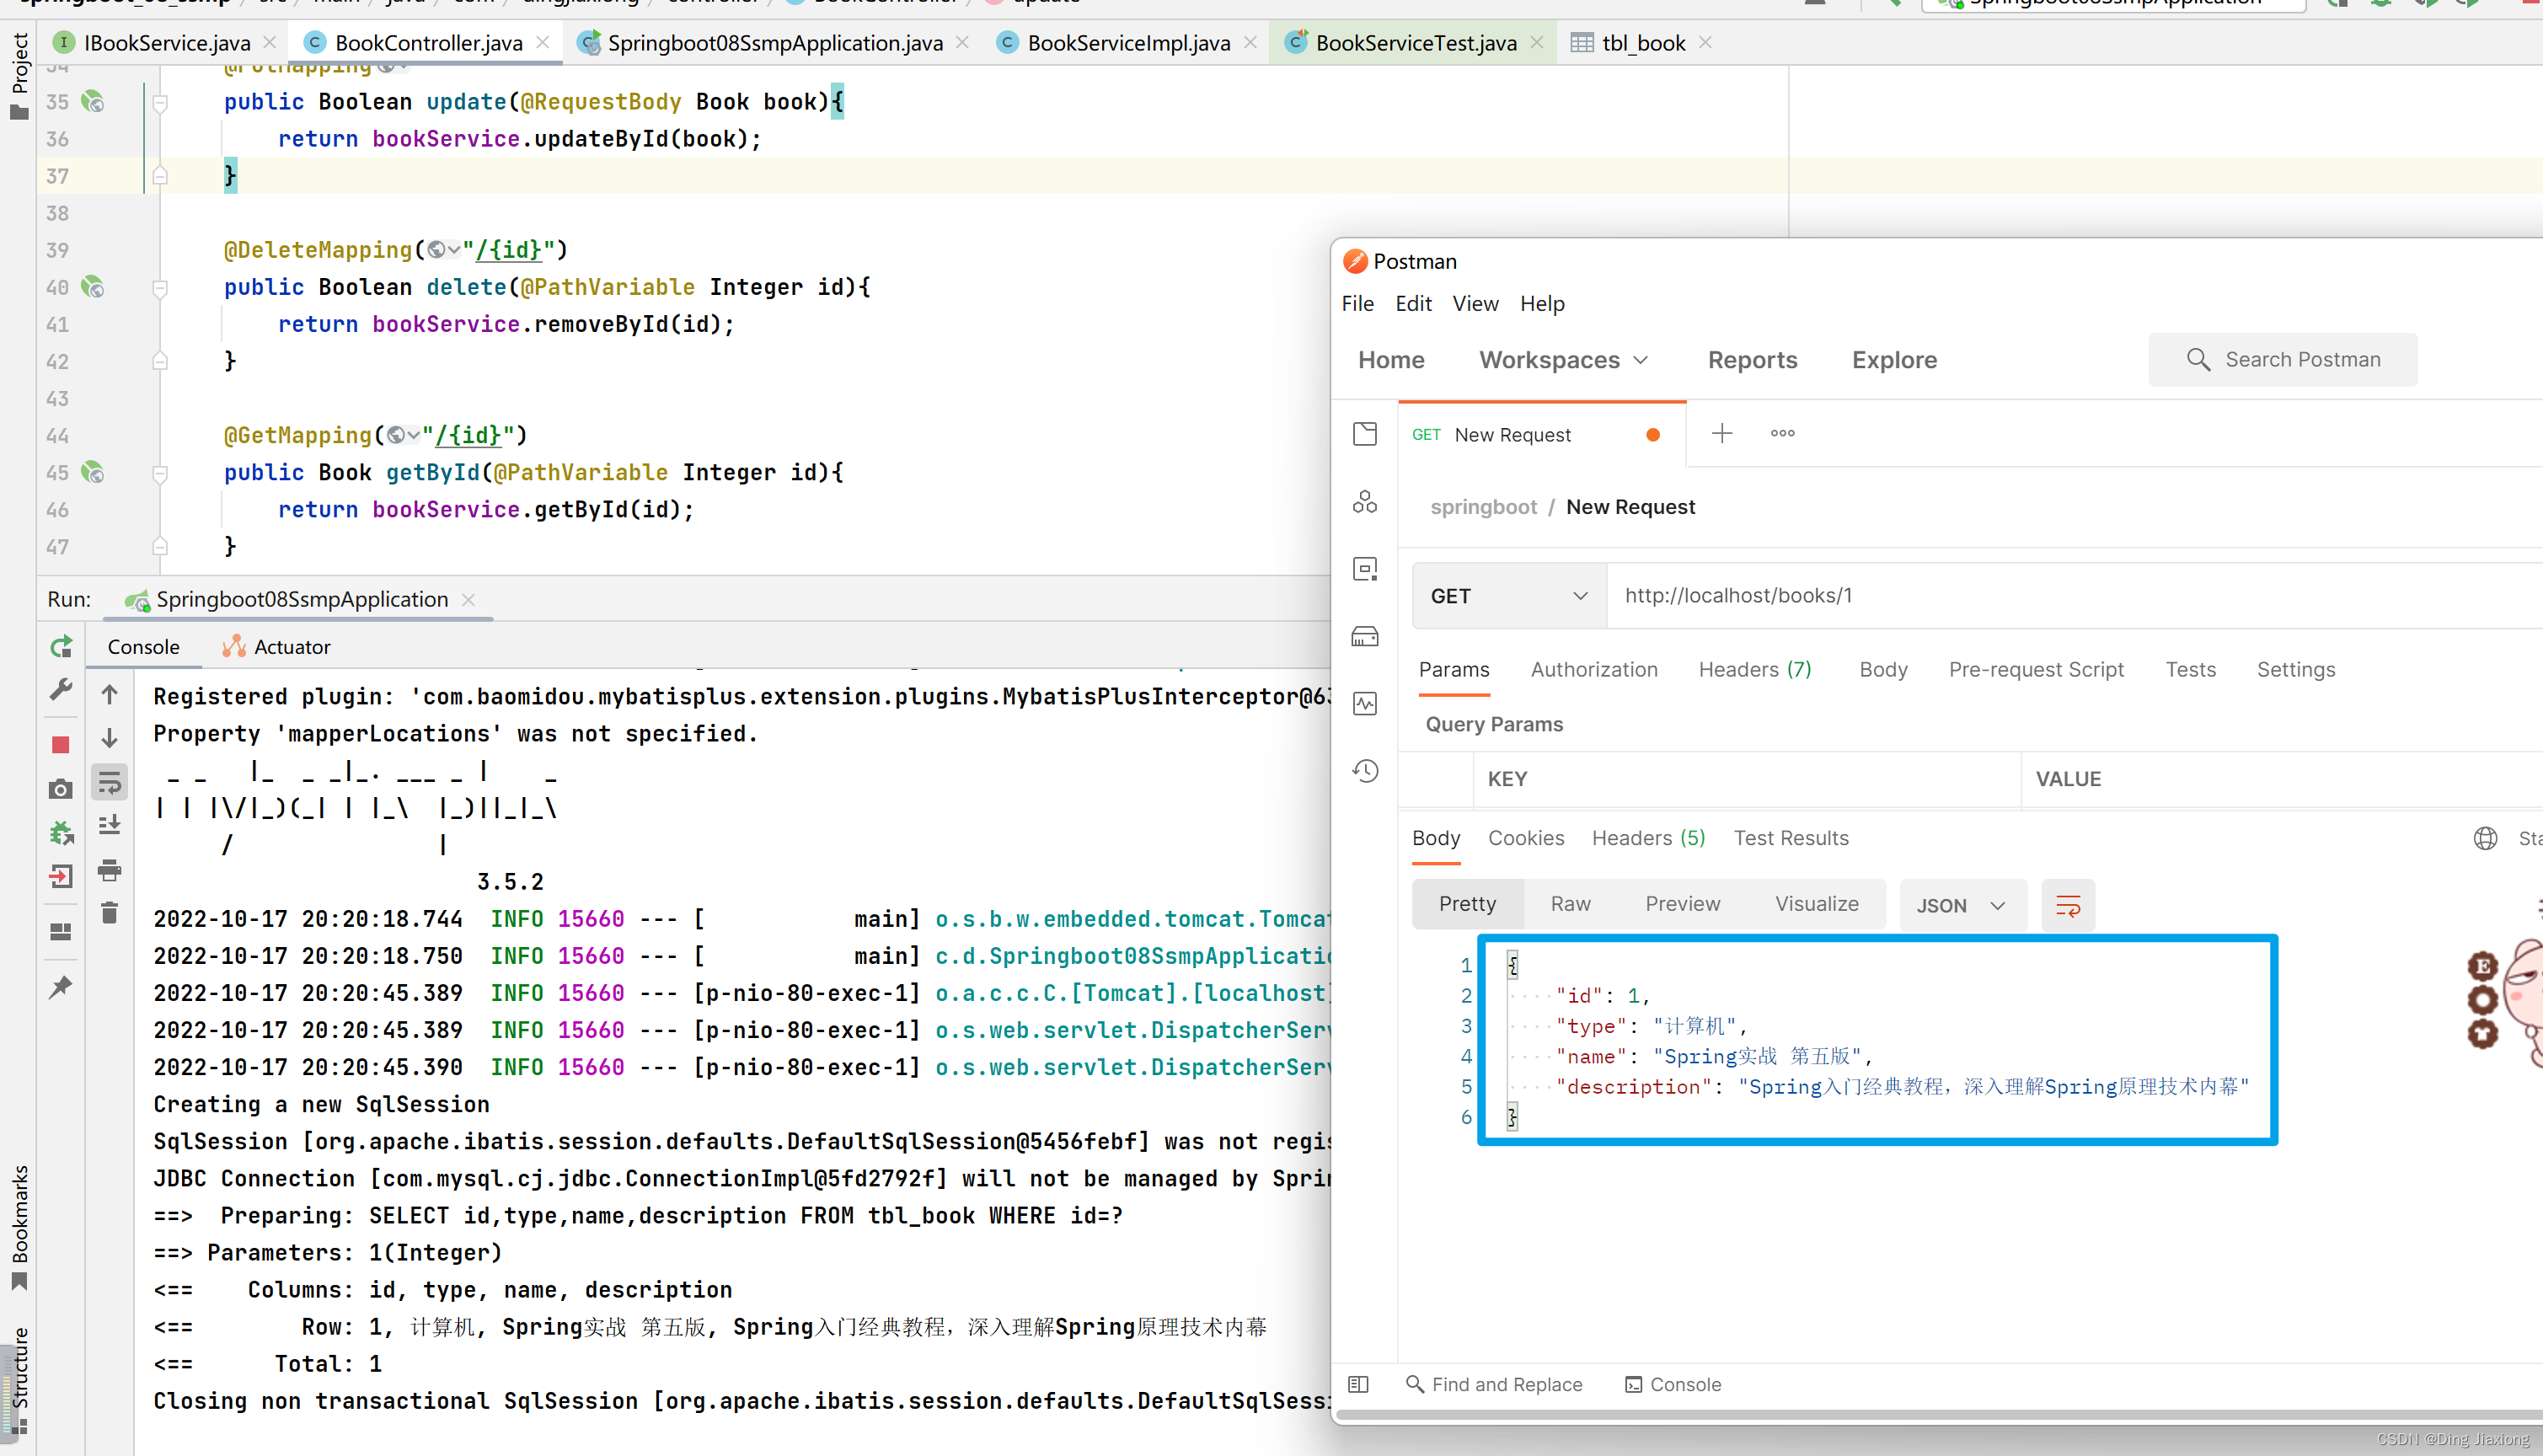The width and height of the screenshot is (2543, 1456).
Task: Open History icon in Postman sidebar
Action: coord(1365,771)
